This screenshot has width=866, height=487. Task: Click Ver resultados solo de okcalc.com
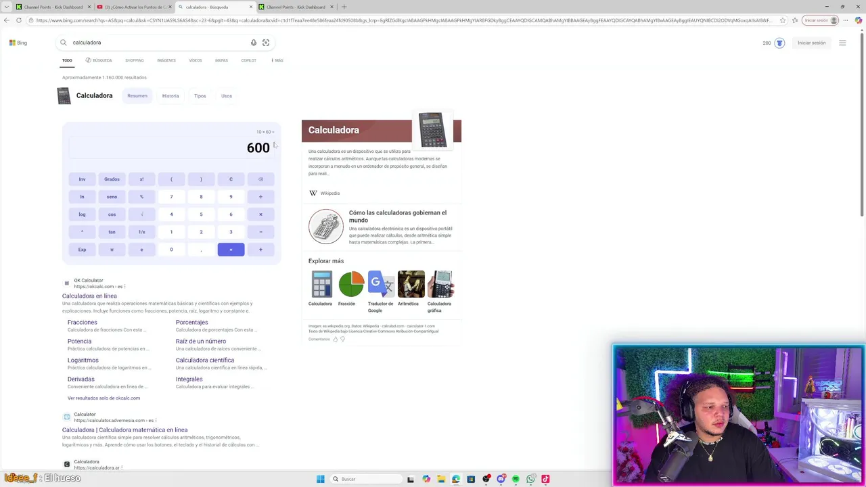[104, 398]
